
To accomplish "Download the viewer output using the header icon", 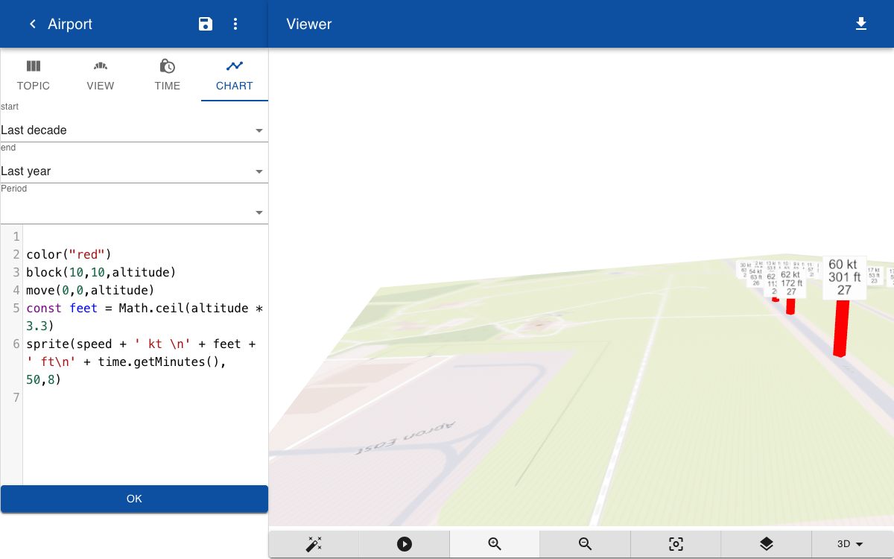I will pyautogui.click(x=861, y=24).
